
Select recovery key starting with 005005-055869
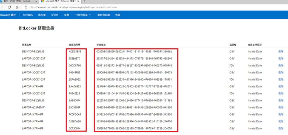(134, 52)
